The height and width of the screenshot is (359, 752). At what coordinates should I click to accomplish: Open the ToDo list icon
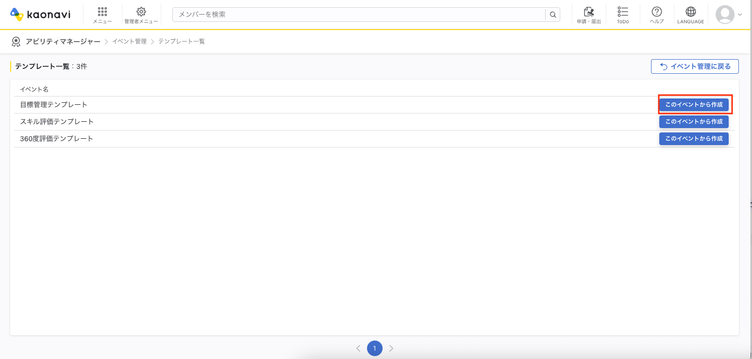(x=623, y=12)
